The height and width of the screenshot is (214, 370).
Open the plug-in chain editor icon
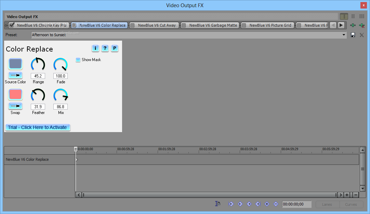pyautogui.click(x=353, y=25)
